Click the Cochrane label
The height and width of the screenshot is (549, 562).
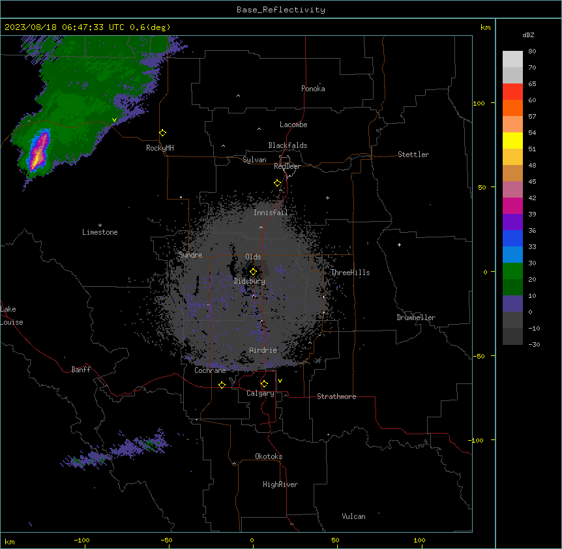210,370
